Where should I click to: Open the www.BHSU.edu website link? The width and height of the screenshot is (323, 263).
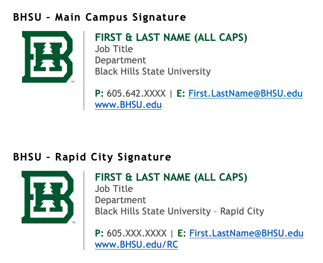128,105
